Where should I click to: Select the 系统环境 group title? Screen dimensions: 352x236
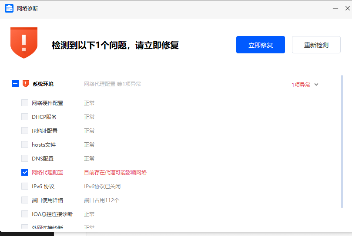[x=43, y=84]
